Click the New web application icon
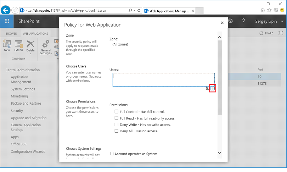Image resolution: width=287 pixels, height=172 pixels. coord(7,44)
